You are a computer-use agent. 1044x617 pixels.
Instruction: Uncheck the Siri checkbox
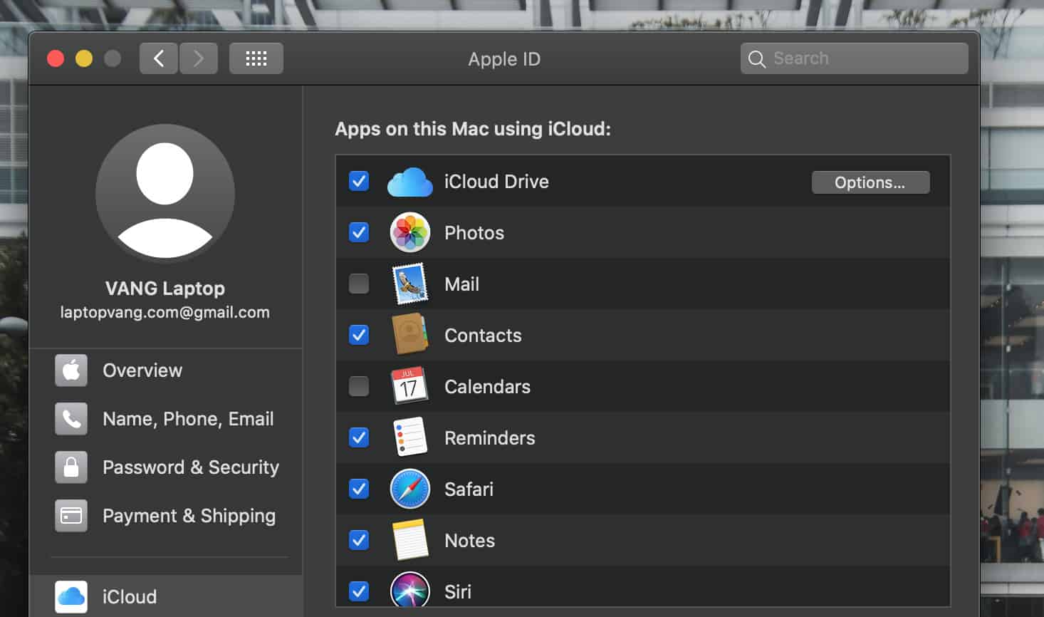[359, 591]
